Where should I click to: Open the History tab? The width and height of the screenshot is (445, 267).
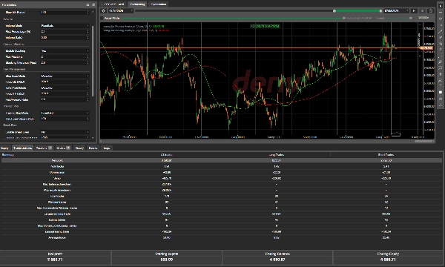[x=79, y=148]
